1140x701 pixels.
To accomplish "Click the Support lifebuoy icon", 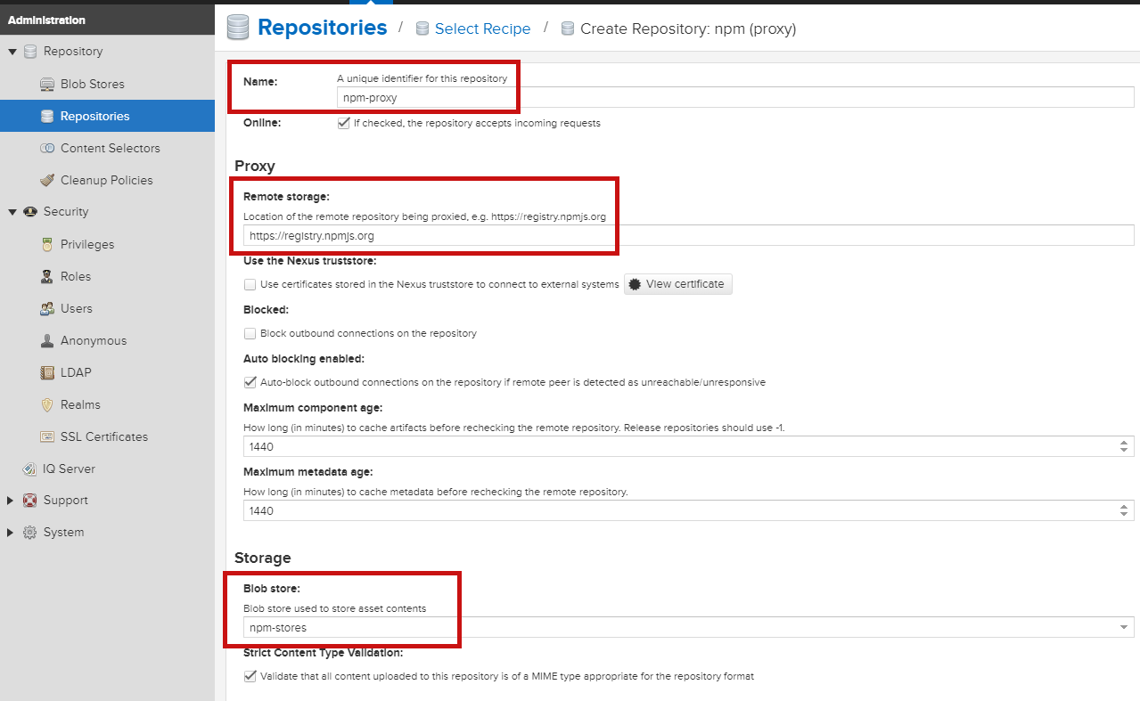I will [x=30, y=501].
